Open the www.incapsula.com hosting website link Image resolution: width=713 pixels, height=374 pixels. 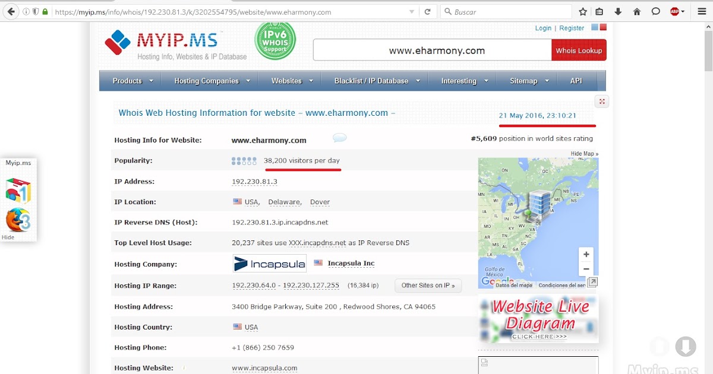(264, 368)
